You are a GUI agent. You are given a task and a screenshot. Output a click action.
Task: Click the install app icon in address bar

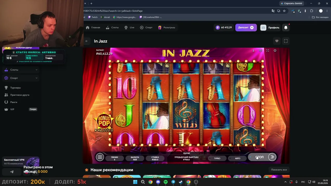279,11
